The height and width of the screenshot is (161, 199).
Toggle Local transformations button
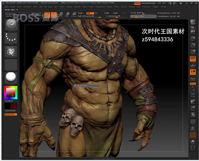pyautogui.click(x=193, y=72)
